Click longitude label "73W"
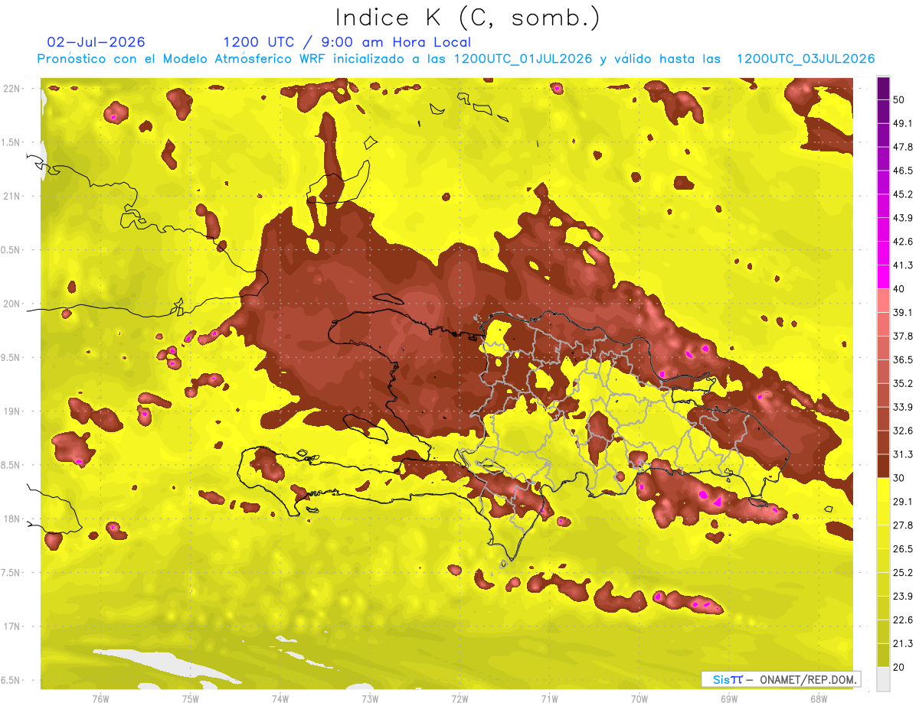This screenshot has width=919, height=709. pos(370,698)
